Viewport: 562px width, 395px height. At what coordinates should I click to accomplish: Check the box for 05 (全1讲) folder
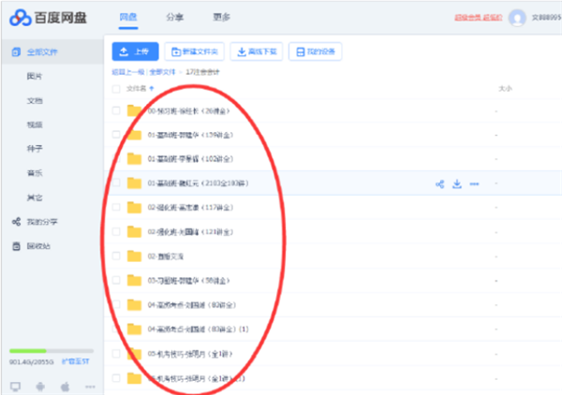coord(116,354)
